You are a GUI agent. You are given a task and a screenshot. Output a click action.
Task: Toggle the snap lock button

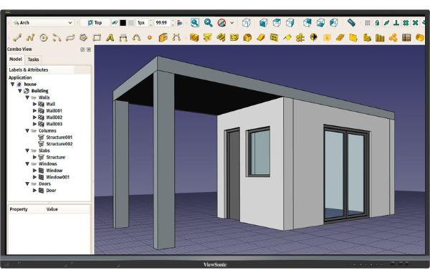point(377,23)
